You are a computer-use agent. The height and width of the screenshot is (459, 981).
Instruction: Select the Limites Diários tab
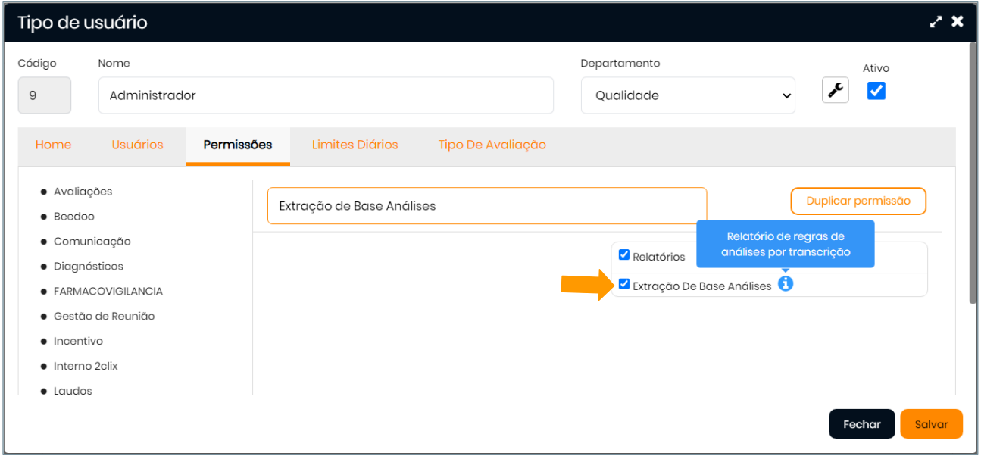click(x=355, y=145)
